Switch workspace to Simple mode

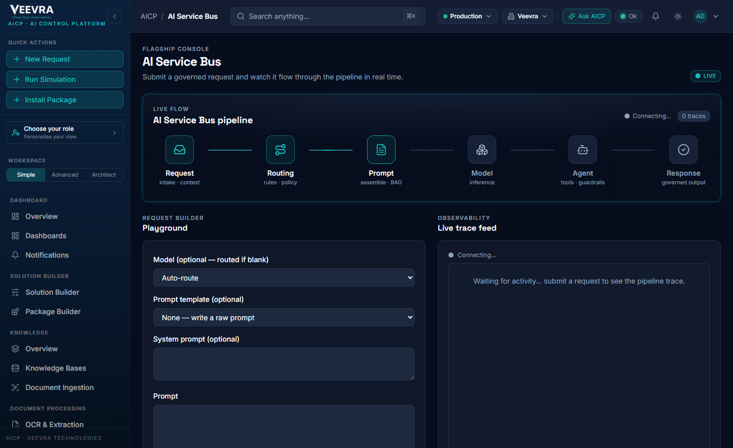[26, 175]
